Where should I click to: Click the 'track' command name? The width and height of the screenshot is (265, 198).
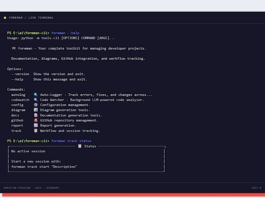click(16, 130)
